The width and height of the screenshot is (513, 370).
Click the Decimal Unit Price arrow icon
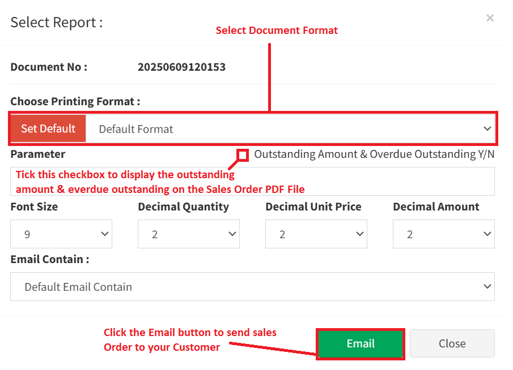click(359, 234)
